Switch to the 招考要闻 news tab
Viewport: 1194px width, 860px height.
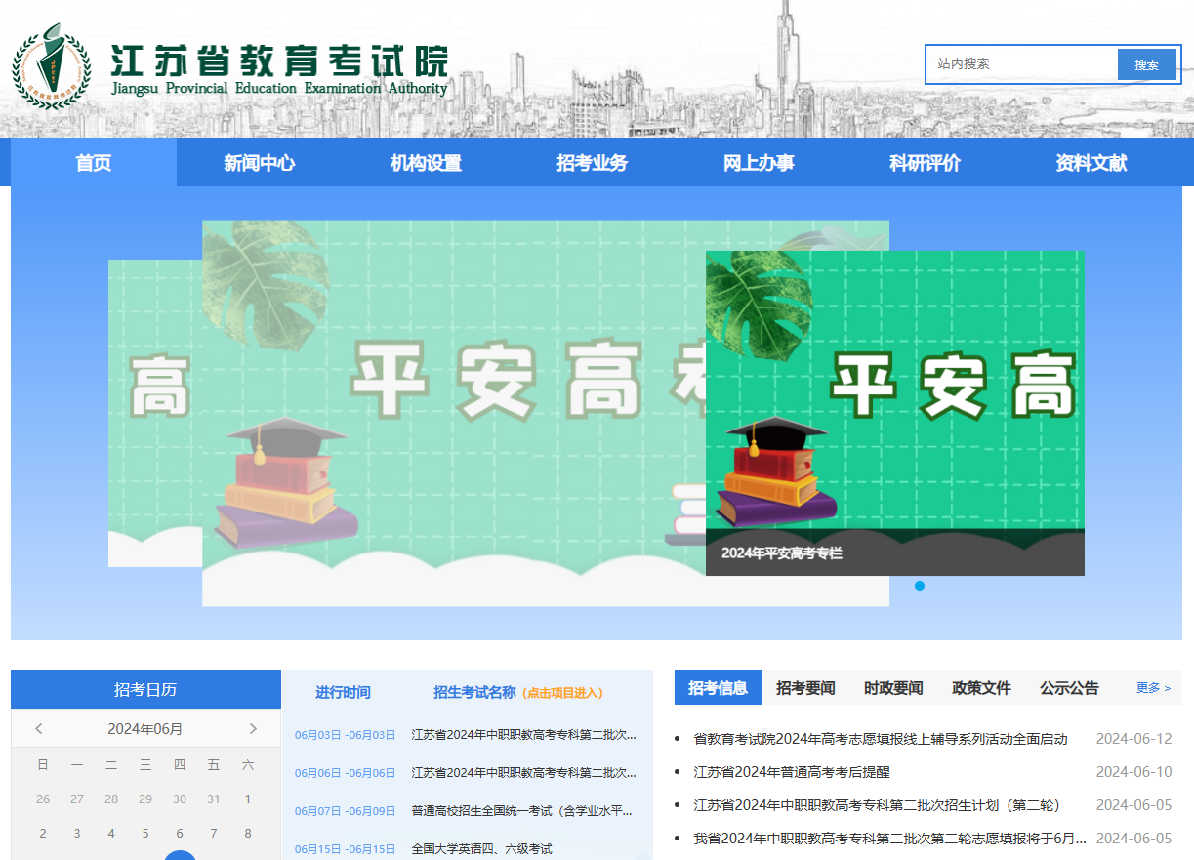point(806,687)
